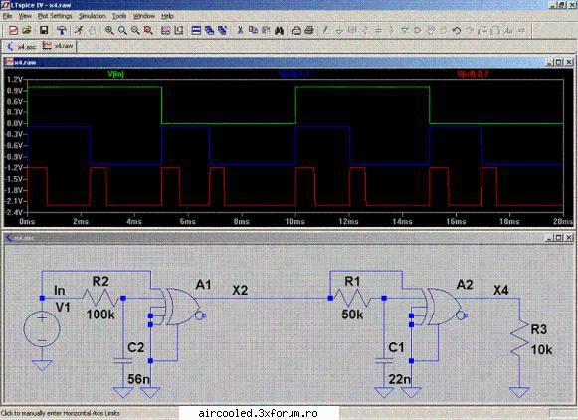This screenshot has height=420, width=578.
Task: Zoom in with the plus magnifier icon
Action: tap(109, 30)
